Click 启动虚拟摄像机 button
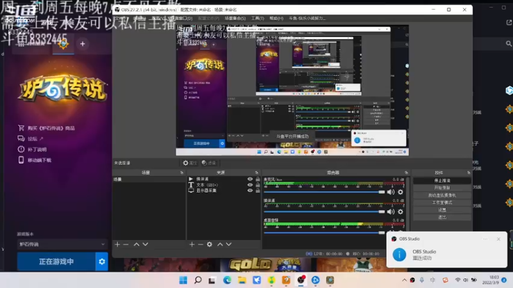The height and width of the screenshot is (288, 513). pyautogui.click(x=442, y=195)
